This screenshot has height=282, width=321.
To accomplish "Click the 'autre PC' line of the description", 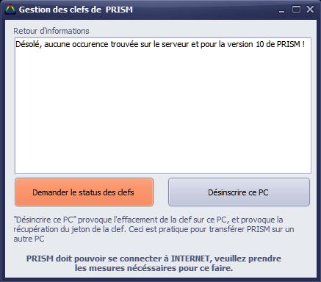I will tap(29, 239).
